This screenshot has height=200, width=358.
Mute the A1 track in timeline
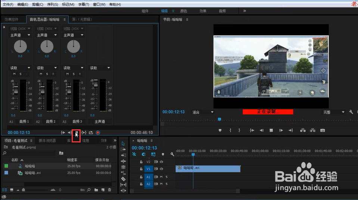(161, 177)
